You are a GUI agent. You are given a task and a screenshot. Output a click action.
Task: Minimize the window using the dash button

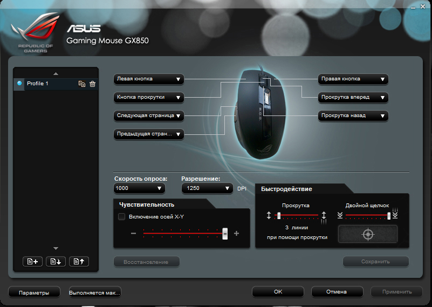[413, 8]
